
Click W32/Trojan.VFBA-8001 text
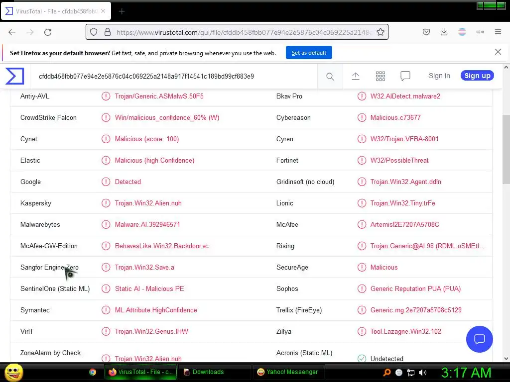point(404,139)
